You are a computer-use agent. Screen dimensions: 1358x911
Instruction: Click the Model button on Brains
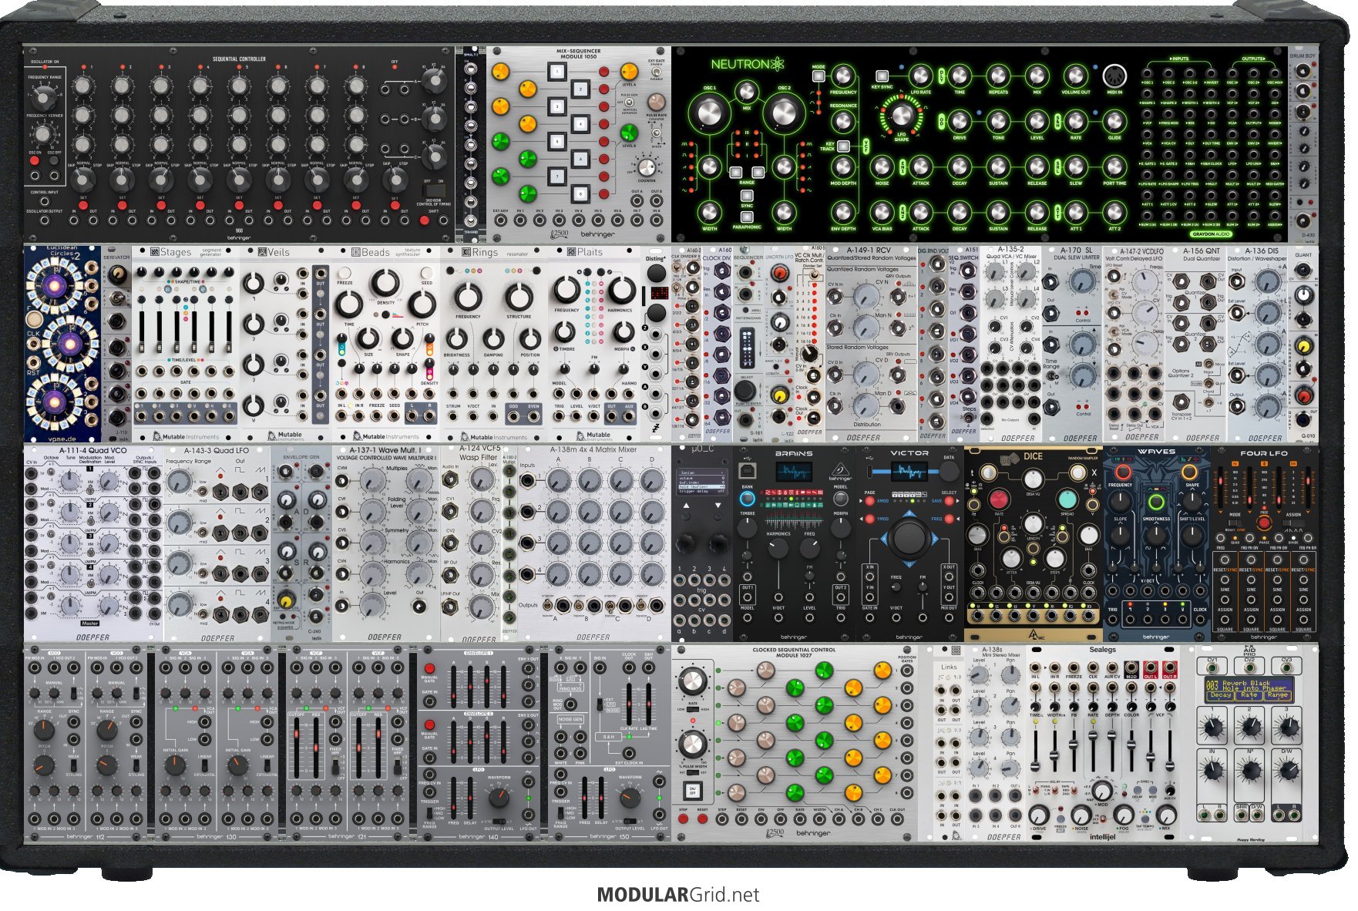pyautogui.click(x=840, y=499)
